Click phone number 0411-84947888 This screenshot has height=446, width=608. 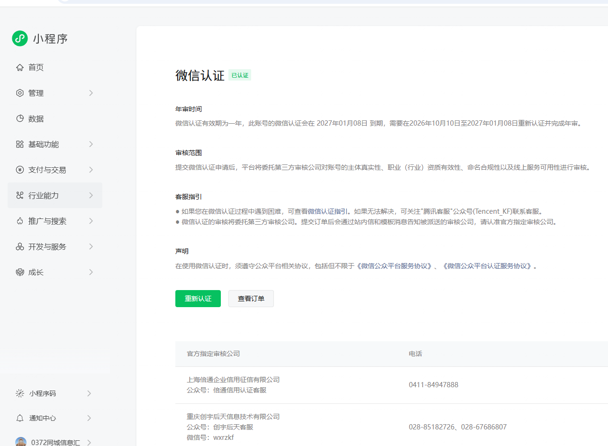pos(434,385)
